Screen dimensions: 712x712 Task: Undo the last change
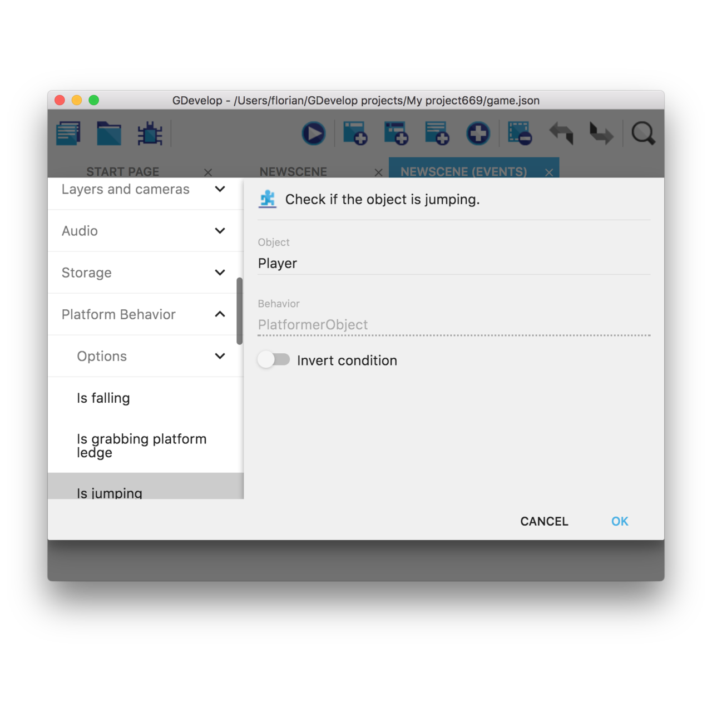pyautogui.click(x=561, y=133)
